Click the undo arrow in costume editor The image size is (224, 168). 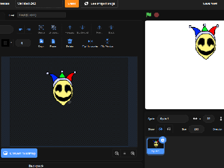pyautogui.click(x=21, y=29)
